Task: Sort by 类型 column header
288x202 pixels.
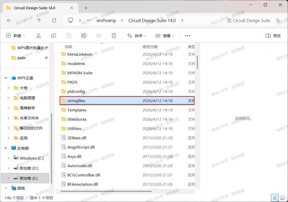Action: (x=191, y=47)
